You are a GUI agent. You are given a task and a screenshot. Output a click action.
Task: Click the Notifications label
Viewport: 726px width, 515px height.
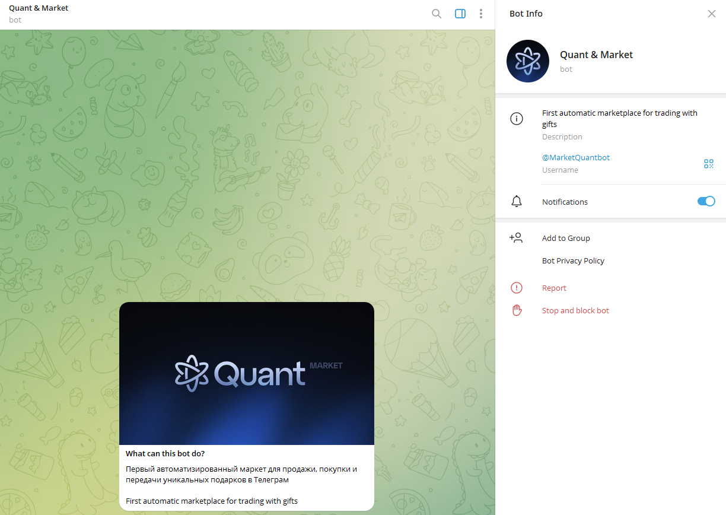coord(565,202)
